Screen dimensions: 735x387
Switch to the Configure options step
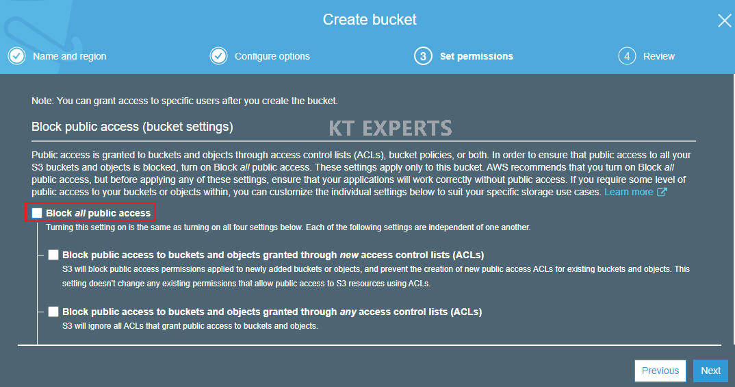[x=272, y=56]
